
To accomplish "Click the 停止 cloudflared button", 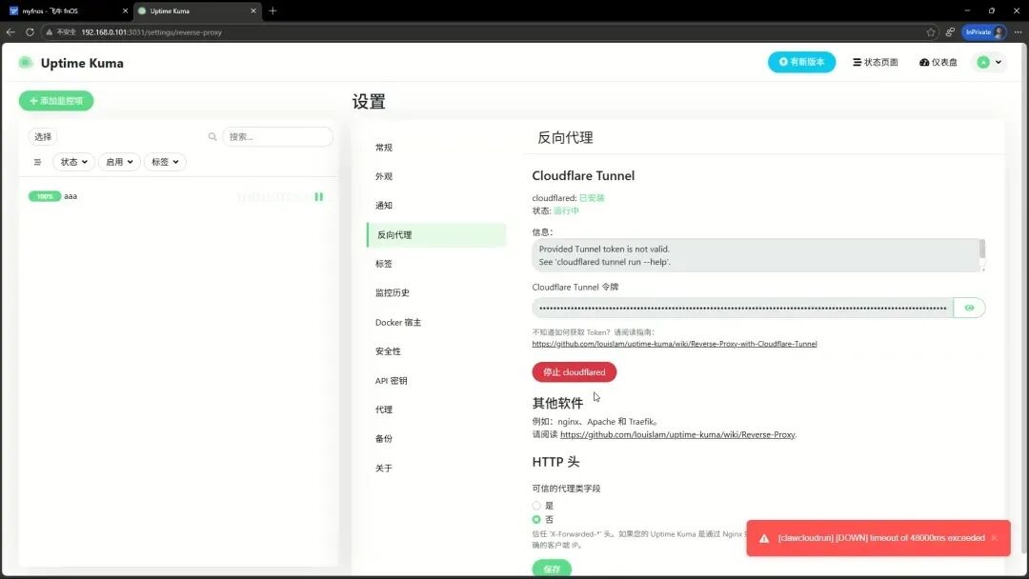I will pyautogui.click(x=574, y=372).
